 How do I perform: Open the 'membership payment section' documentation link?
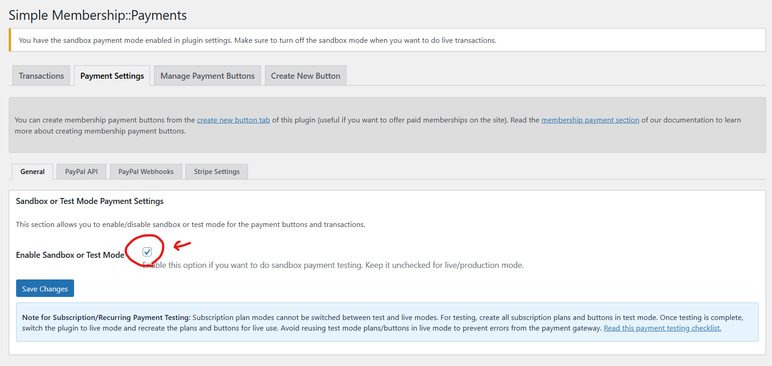(x=590, y=120)
